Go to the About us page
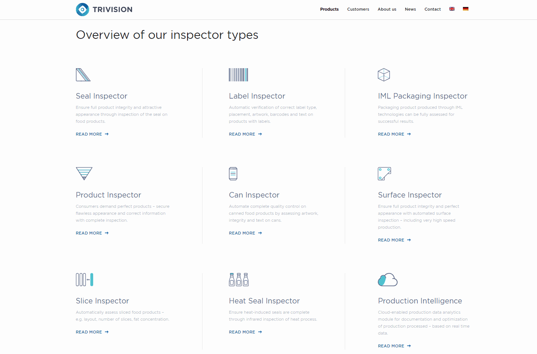 coord(387,9)
